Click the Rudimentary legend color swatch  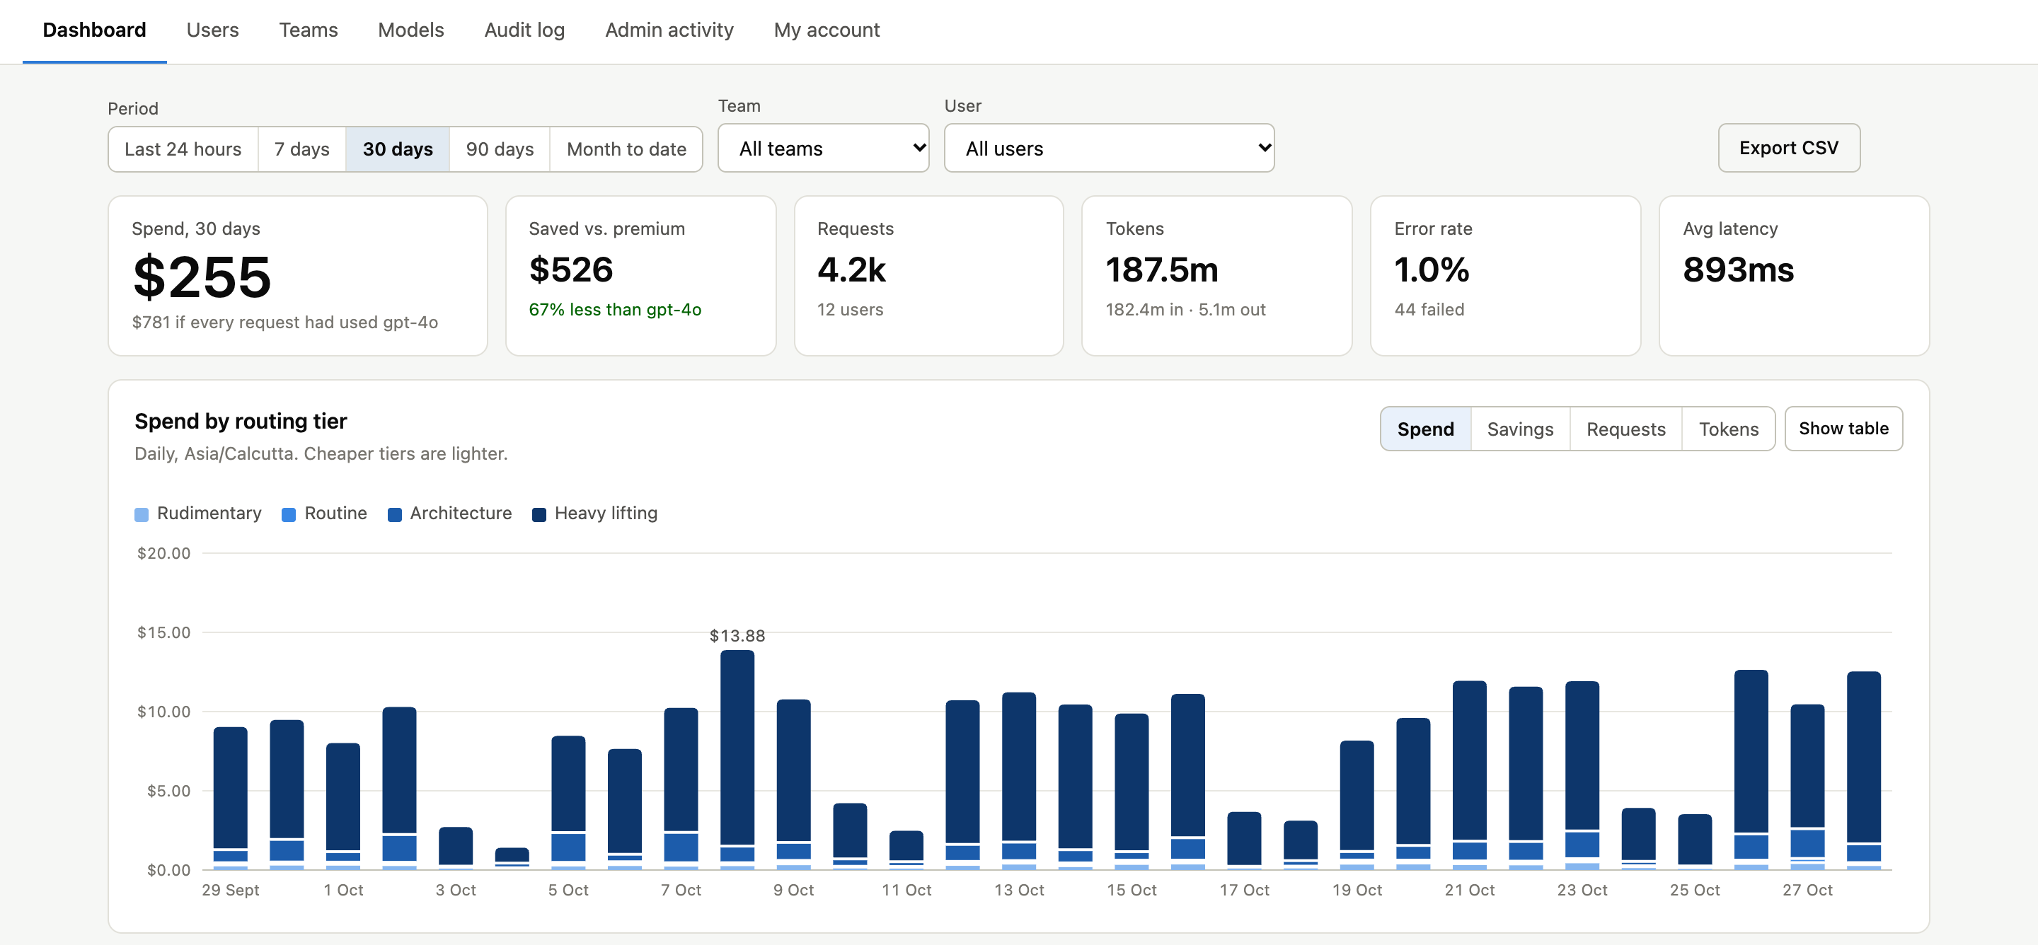click(142, 515)
